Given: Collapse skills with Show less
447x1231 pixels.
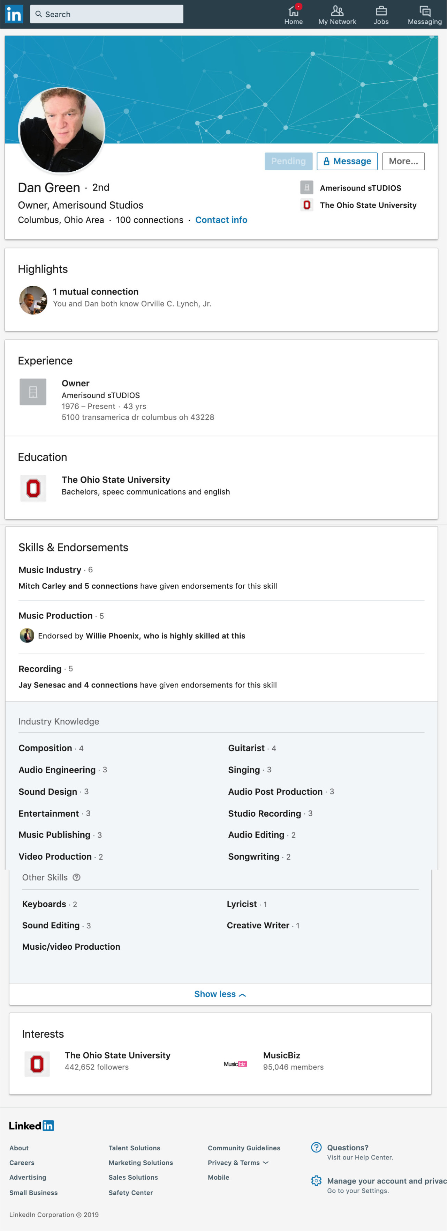Looking at the screenshot, I should (x=220, y=994).
